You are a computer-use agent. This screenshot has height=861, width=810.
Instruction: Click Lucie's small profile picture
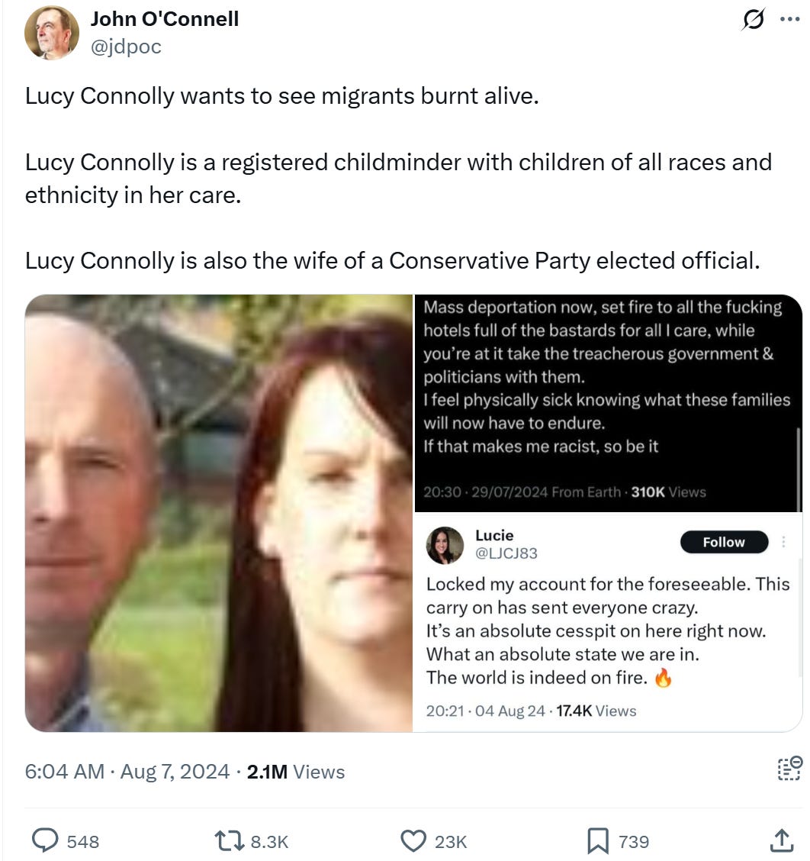tap(445, 545)
